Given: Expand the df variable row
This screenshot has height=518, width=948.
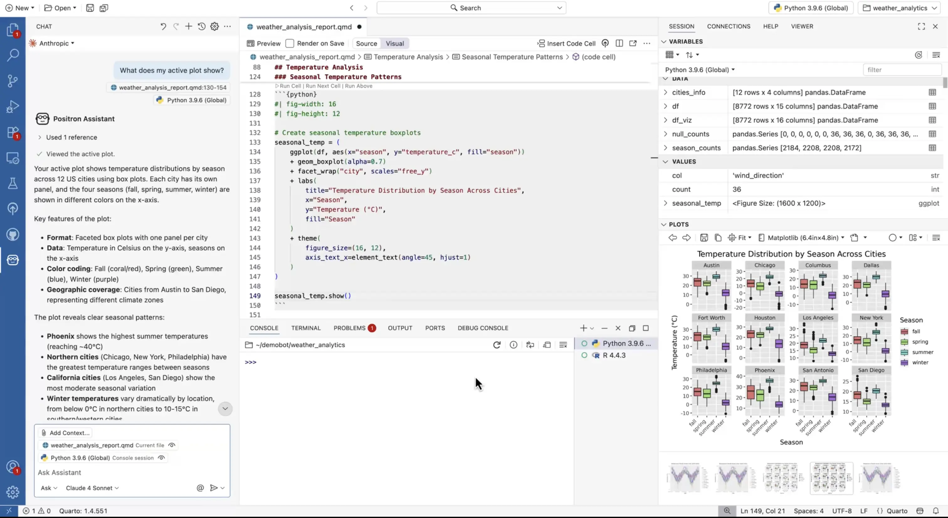Looking at the screenshot, I should 665,106.
